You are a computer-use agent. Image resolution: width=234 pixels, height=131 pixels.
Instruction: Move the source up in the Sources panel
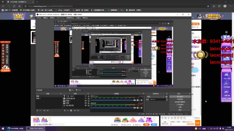(75, 111)
